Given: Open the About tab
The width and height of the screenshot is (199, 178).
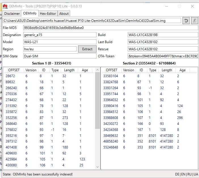Looking at the screenshot, I should tap(64, 14).
